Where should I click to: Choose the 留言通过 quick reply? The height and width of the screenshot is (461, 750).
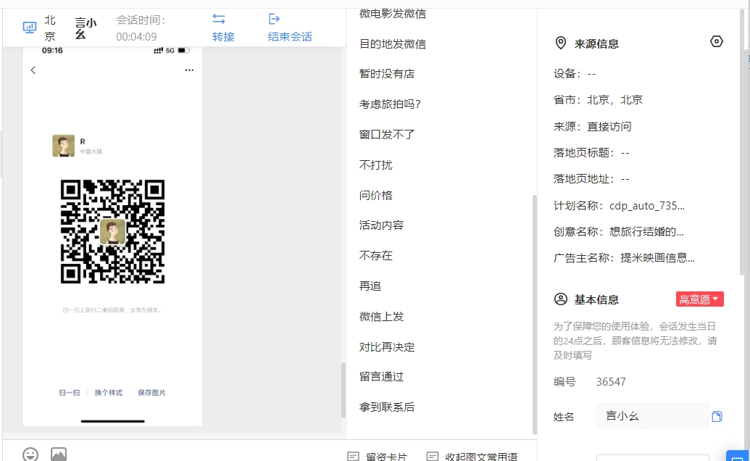[381, 377]
